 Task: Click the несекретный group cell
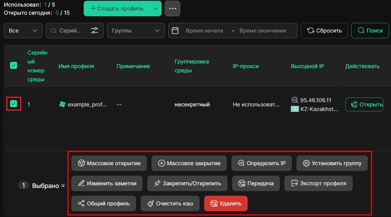[x=192, y=104]
